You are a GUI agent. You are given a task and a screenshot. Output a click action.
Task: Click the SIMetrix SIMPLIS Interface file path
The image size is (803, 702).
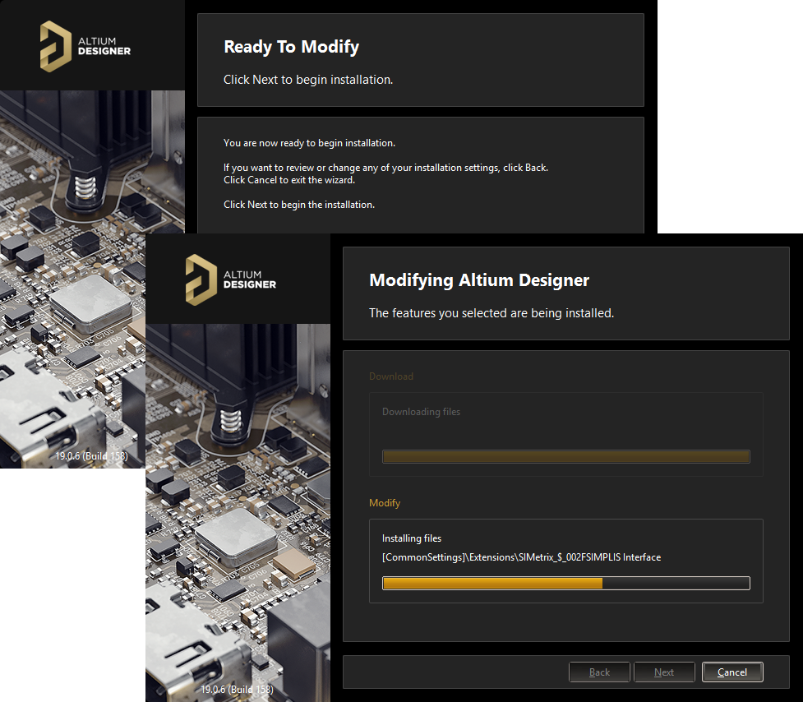(521, 557)
